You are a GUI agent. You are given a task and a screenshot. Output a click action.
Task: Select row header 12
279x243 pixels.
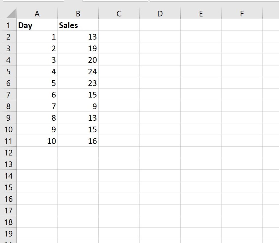[x=9, y=153]
